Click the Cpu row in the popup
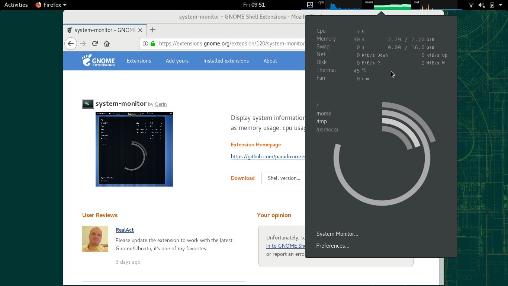 tap(382, 31)
